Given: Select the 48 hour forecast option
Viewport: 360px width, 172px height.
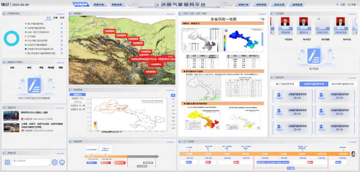Looking at the screenshot, I should (x=173, y=99).
